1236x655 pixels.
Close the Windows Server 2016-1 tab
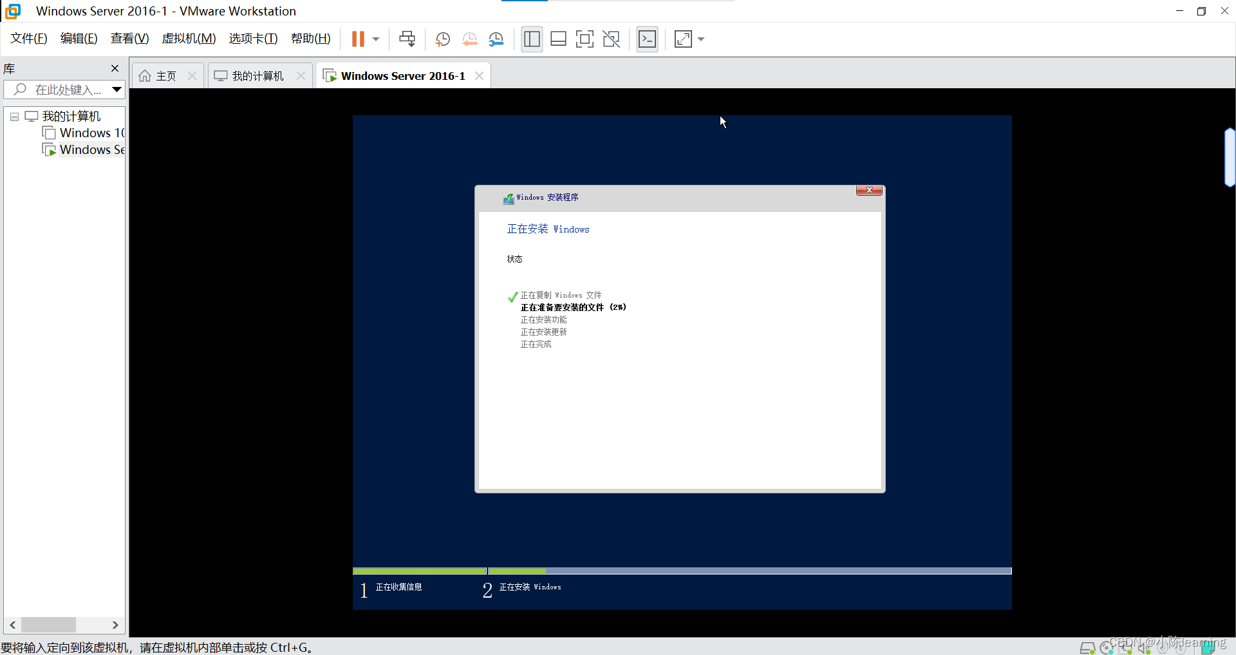pos(479,76)
